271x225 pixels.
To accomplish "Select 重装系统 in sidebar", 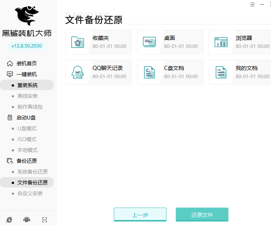I will 27,85.
